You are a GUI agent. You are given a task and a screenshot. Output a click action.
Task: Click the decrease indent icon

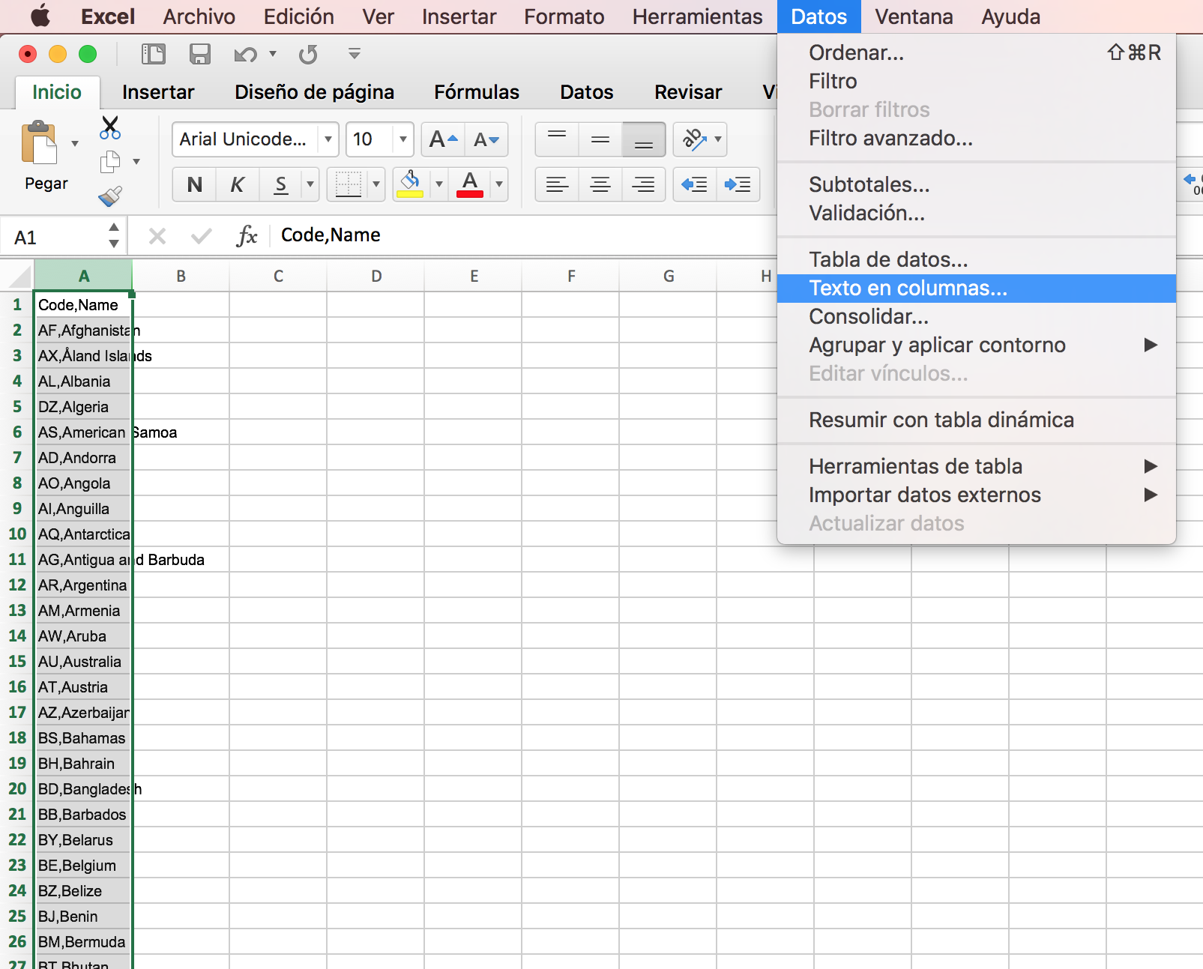click(695, 184)
